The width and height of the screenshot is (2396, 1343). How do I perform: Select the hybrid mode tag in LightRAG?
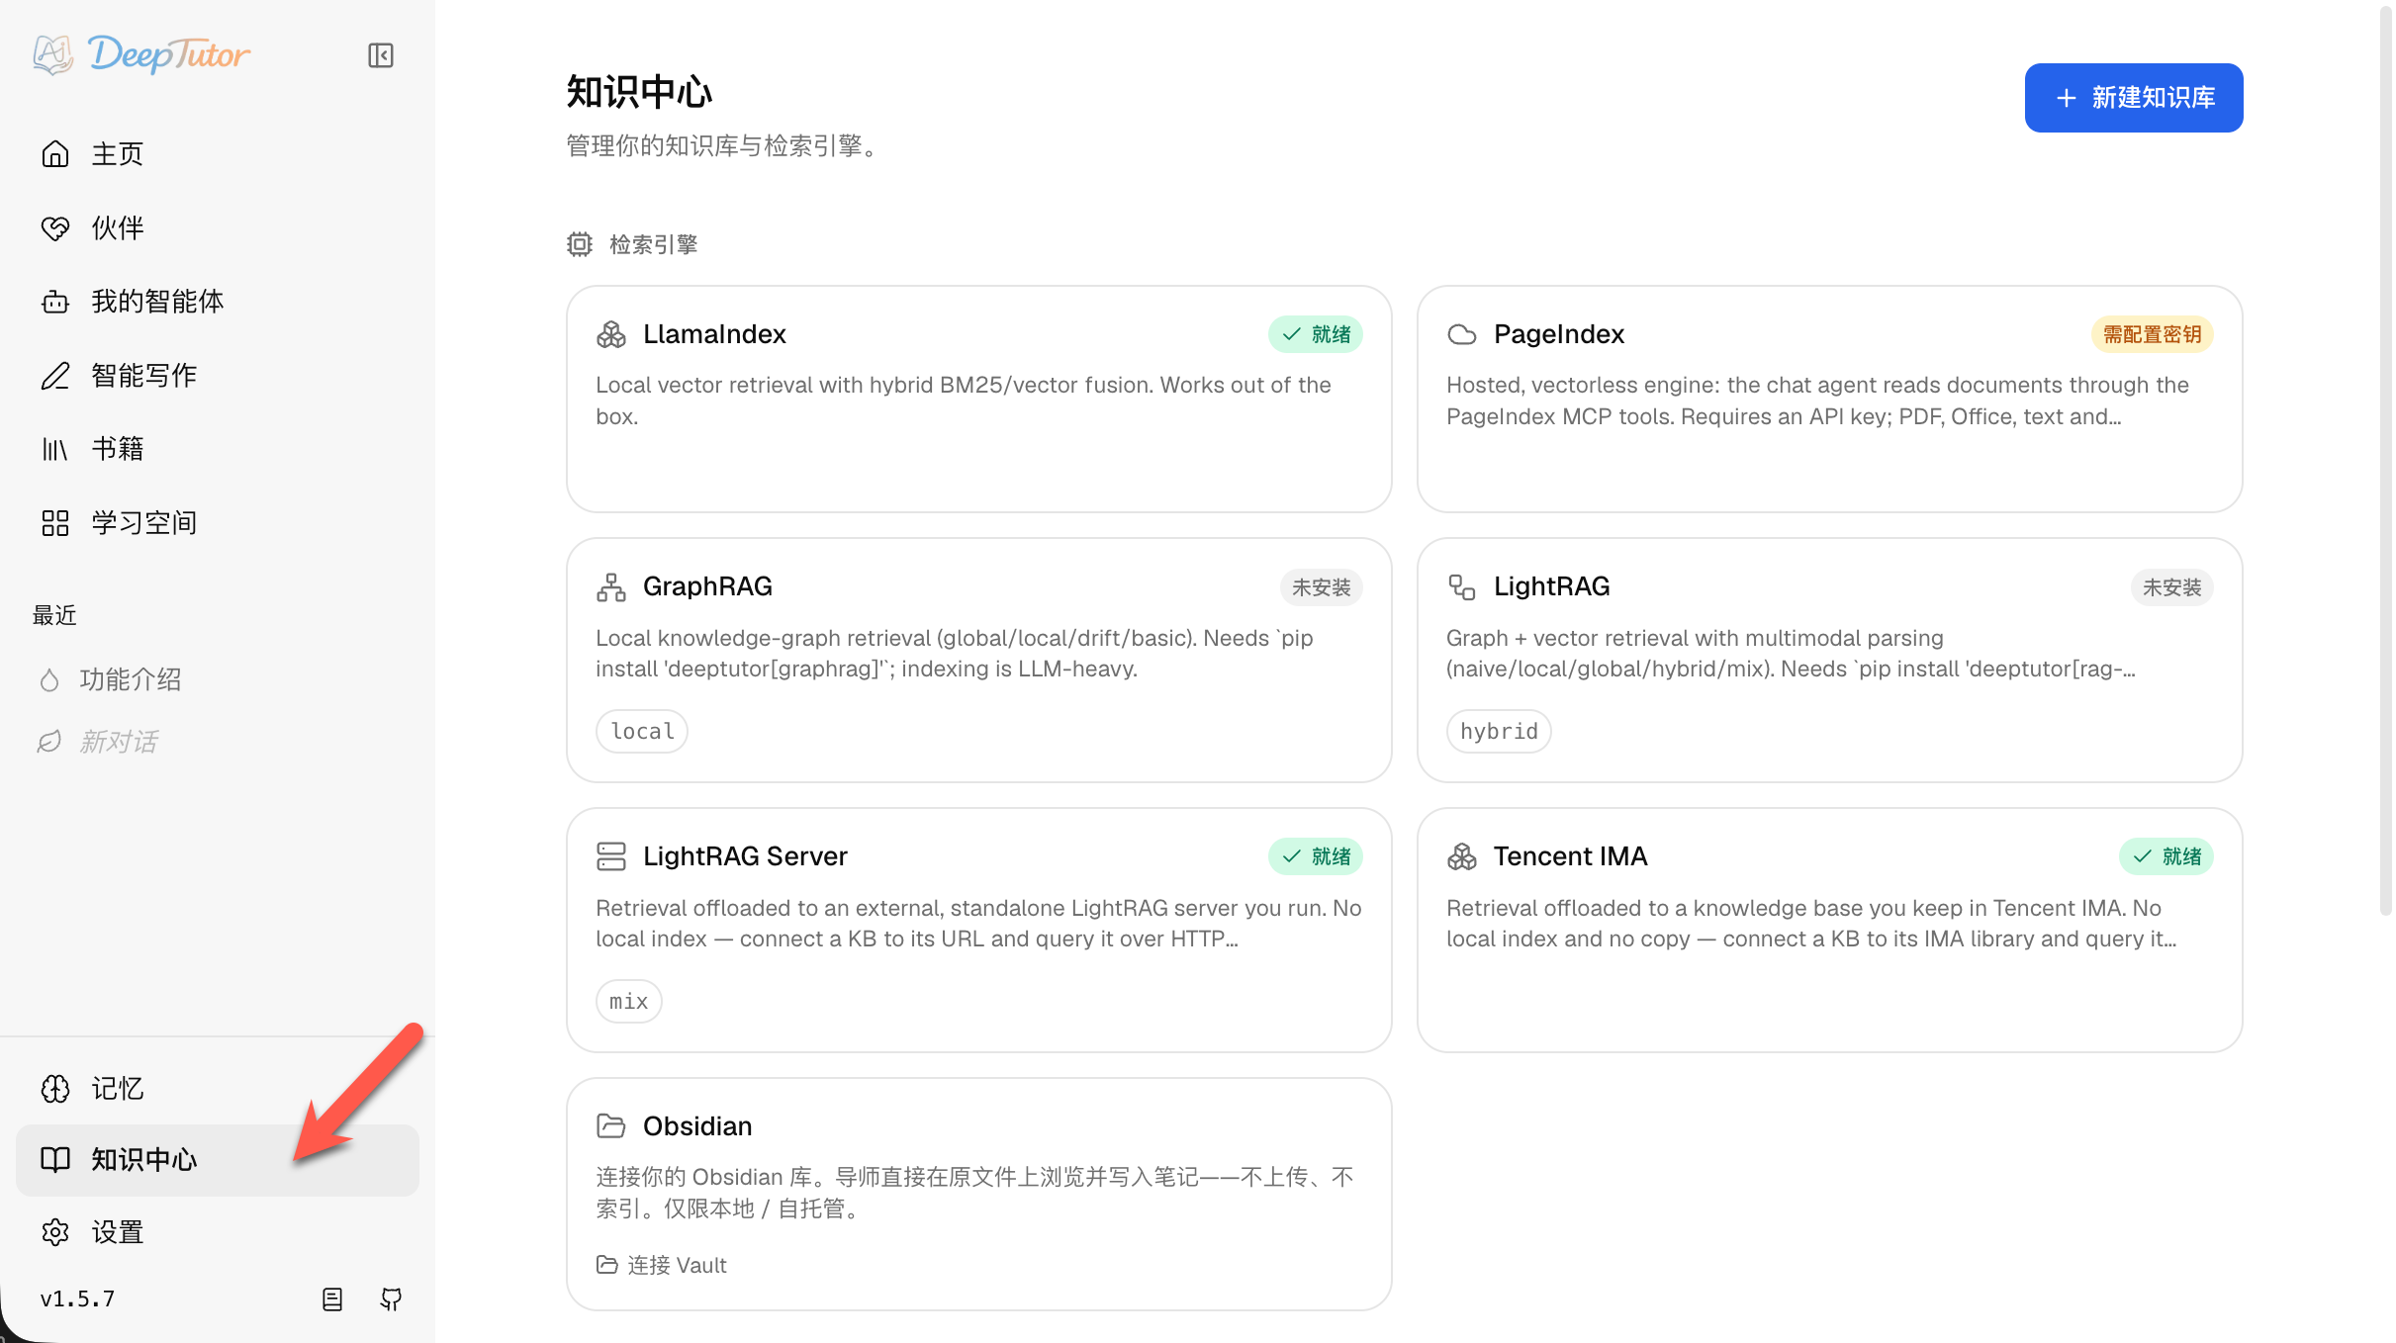click(1499, 732)
